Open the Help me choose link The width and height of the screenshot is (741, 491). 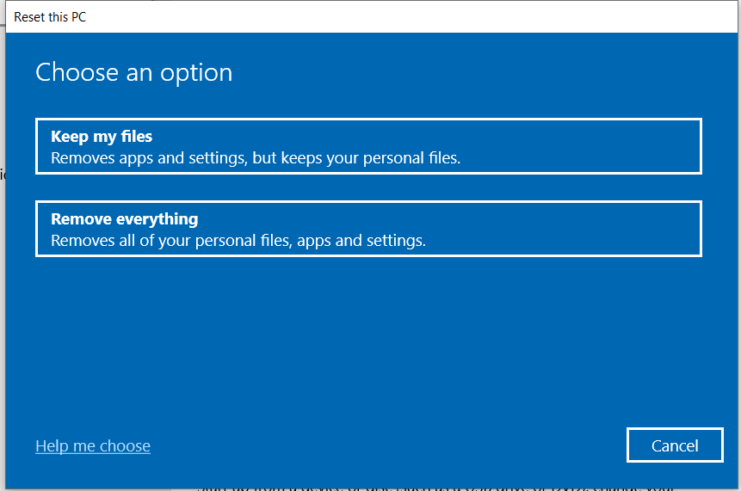point(93,445)
